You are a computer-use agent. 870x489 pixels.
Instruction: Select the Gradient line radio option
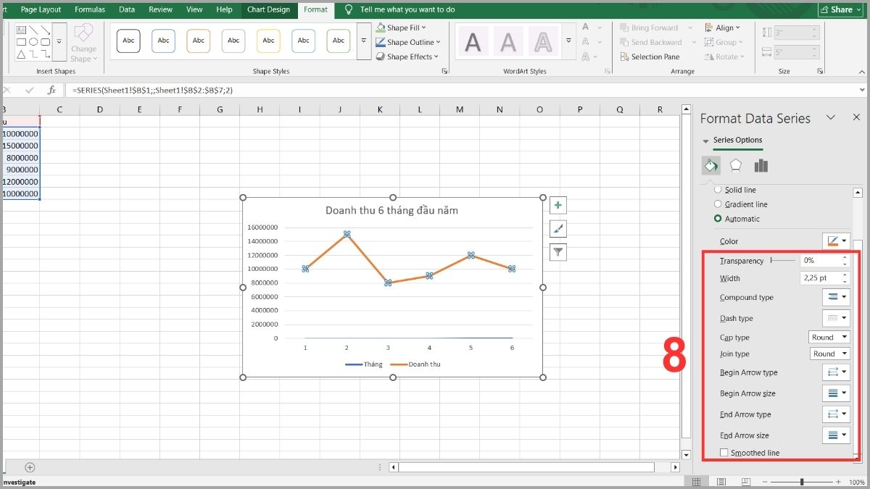point(718,204)
